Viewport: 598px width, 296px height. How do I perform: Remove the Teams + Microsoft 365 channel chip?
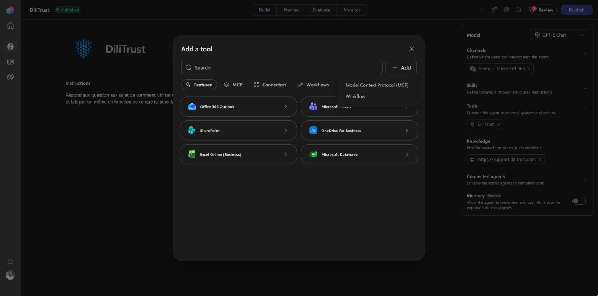(529, 69)
